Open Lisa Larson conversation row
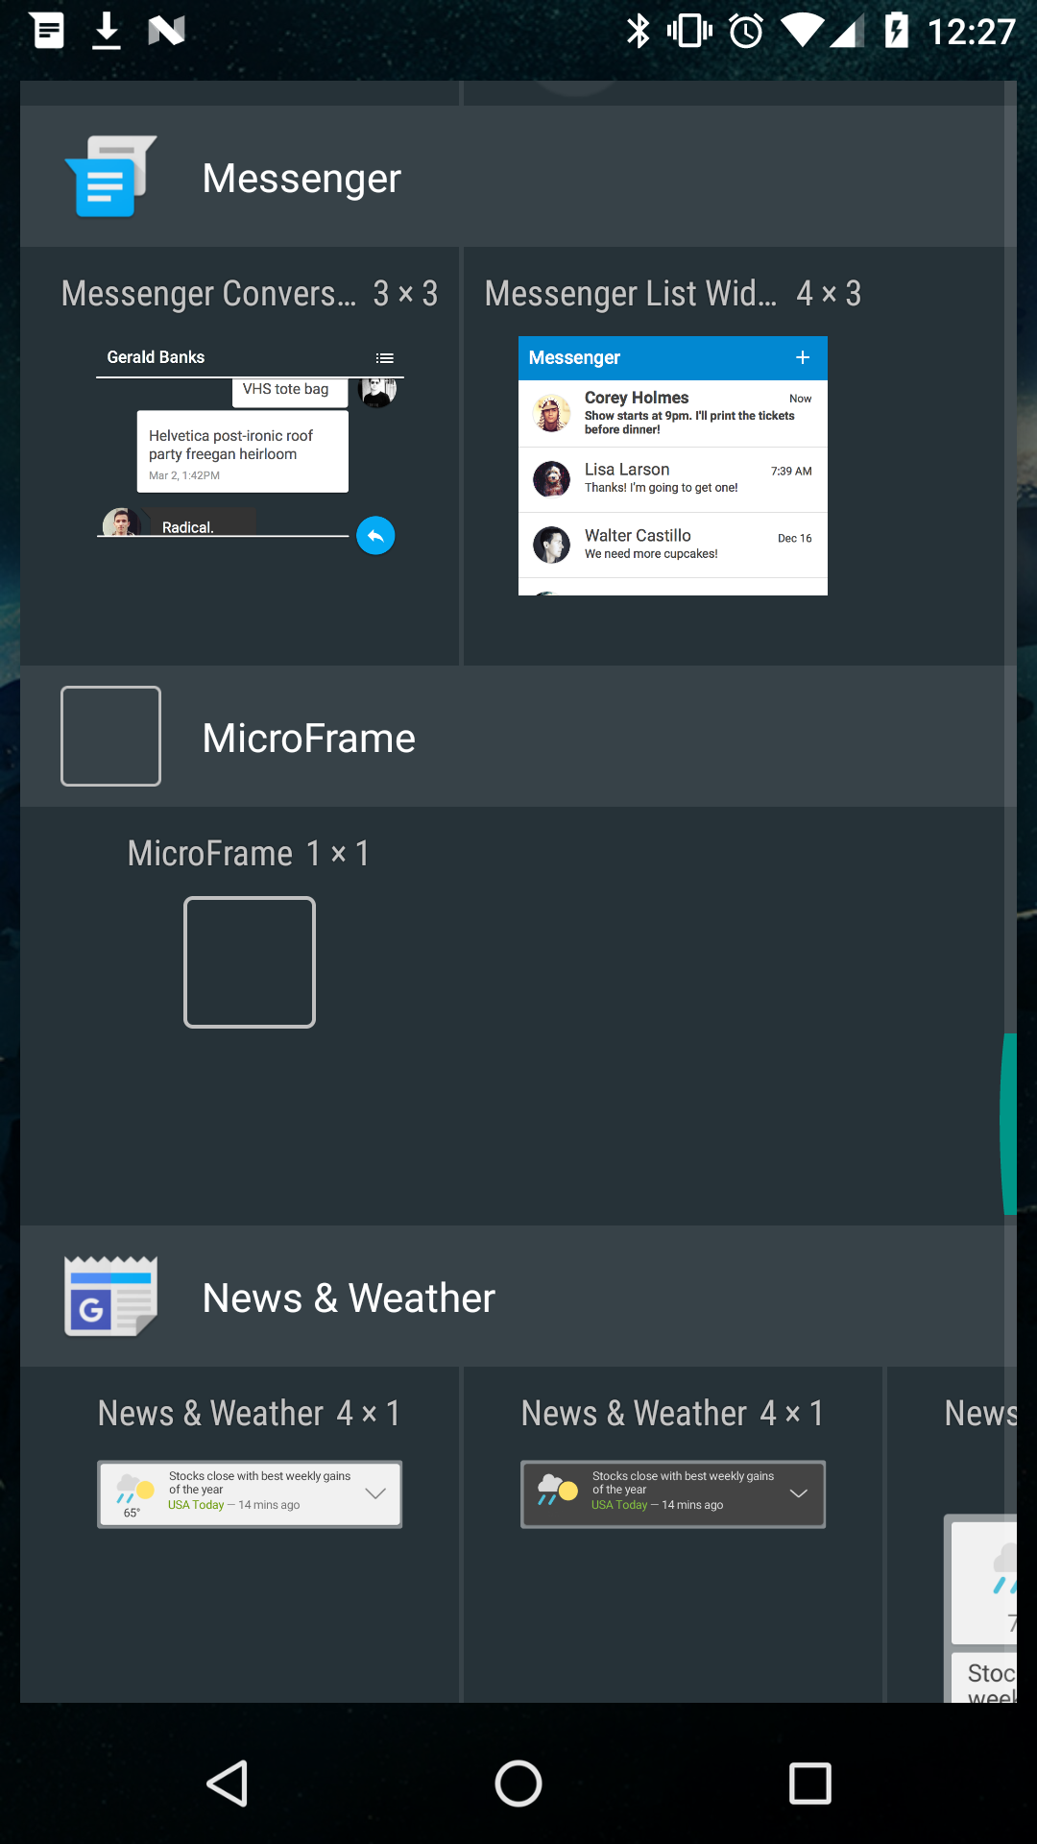 pos(673,479)
